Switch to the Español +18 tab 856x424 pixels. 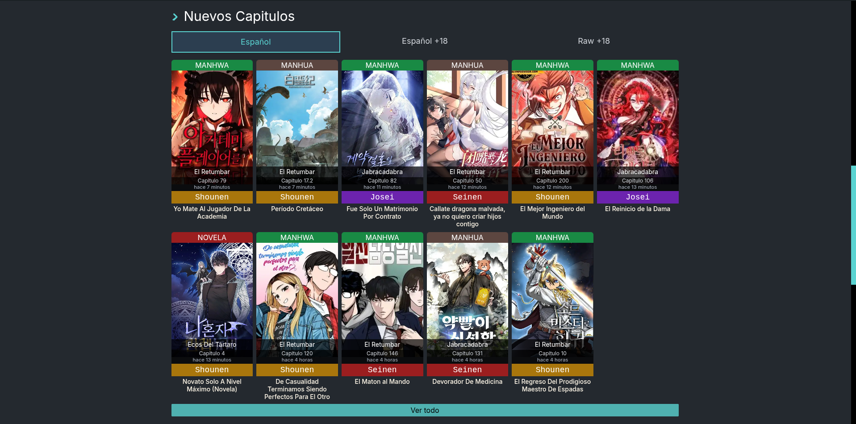(x=425, y=41)
